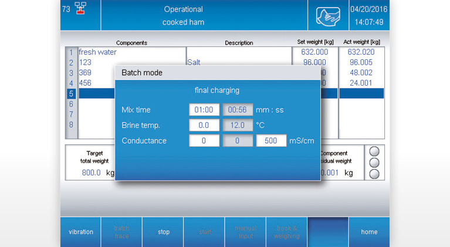Edit the Brine temp. setpoint 0.0 field
Image resolution: width=450 pixels, height=247 pixels.
[204, 125]
